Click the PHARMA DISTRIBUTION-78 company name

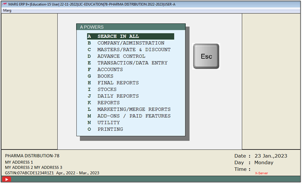(32, 156)
